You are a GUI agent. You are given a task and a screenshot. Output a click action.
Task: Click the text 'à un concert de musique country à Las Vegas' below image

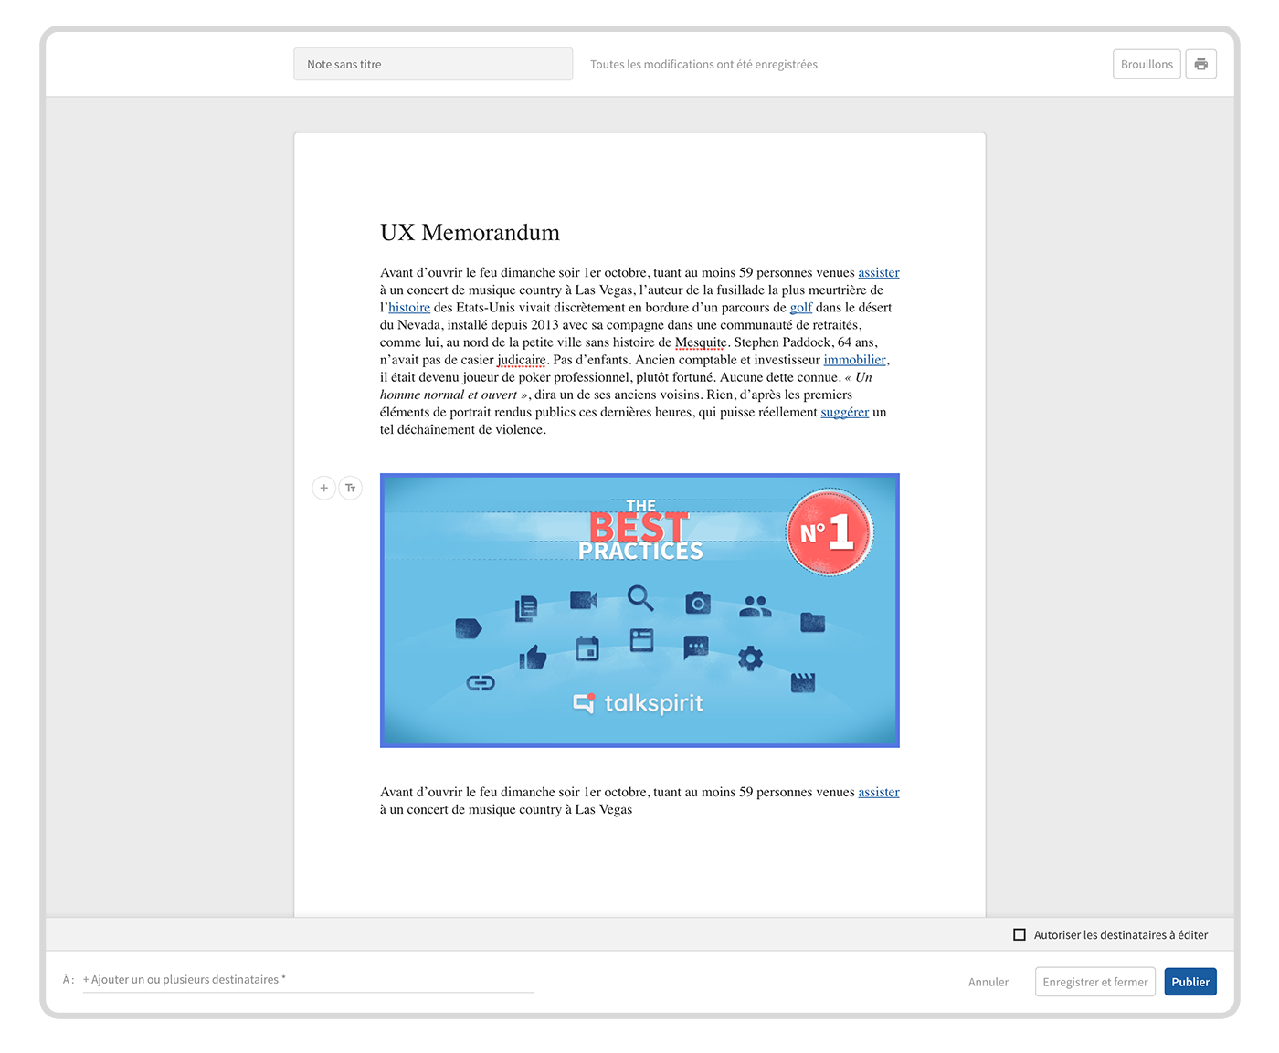[x=506, y=810]
